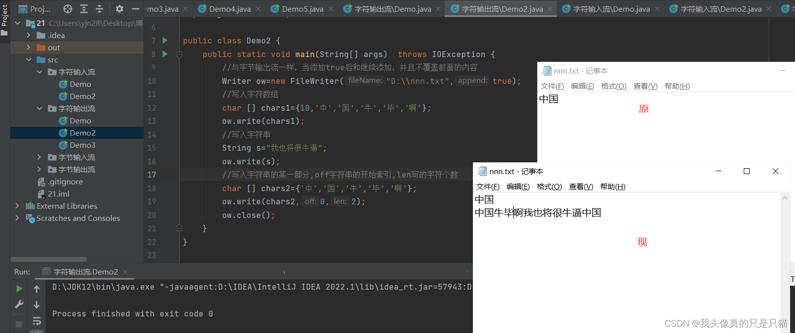Click Collapse All in Project toolbar
The width and height of the screenshot is (795, 333).
point(100,9)
